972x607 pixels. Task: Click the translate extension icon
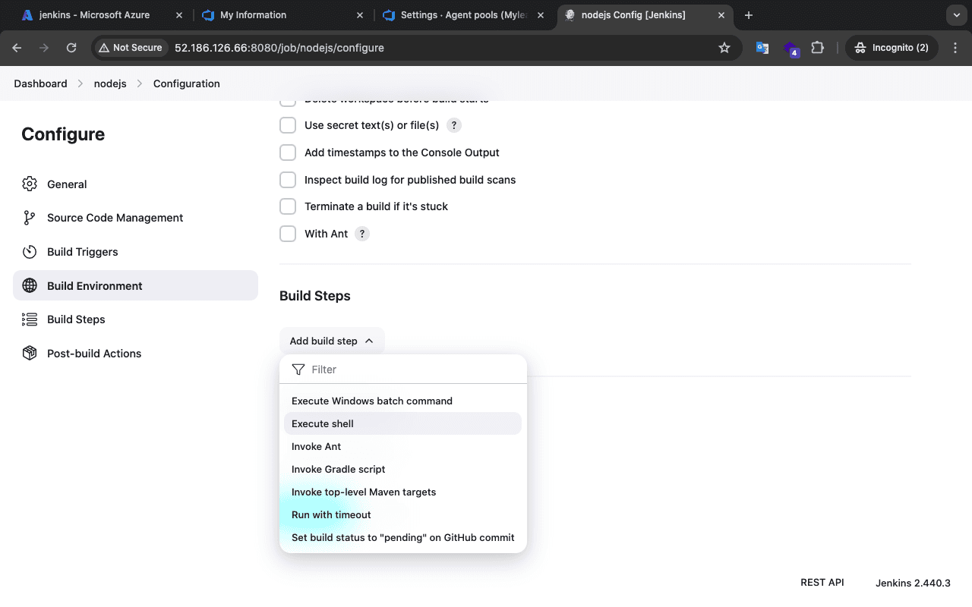(x=762, y=48)
